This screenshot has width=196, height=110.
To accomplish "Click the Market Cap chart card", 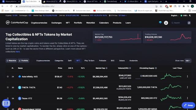I will tap(117, 37).
